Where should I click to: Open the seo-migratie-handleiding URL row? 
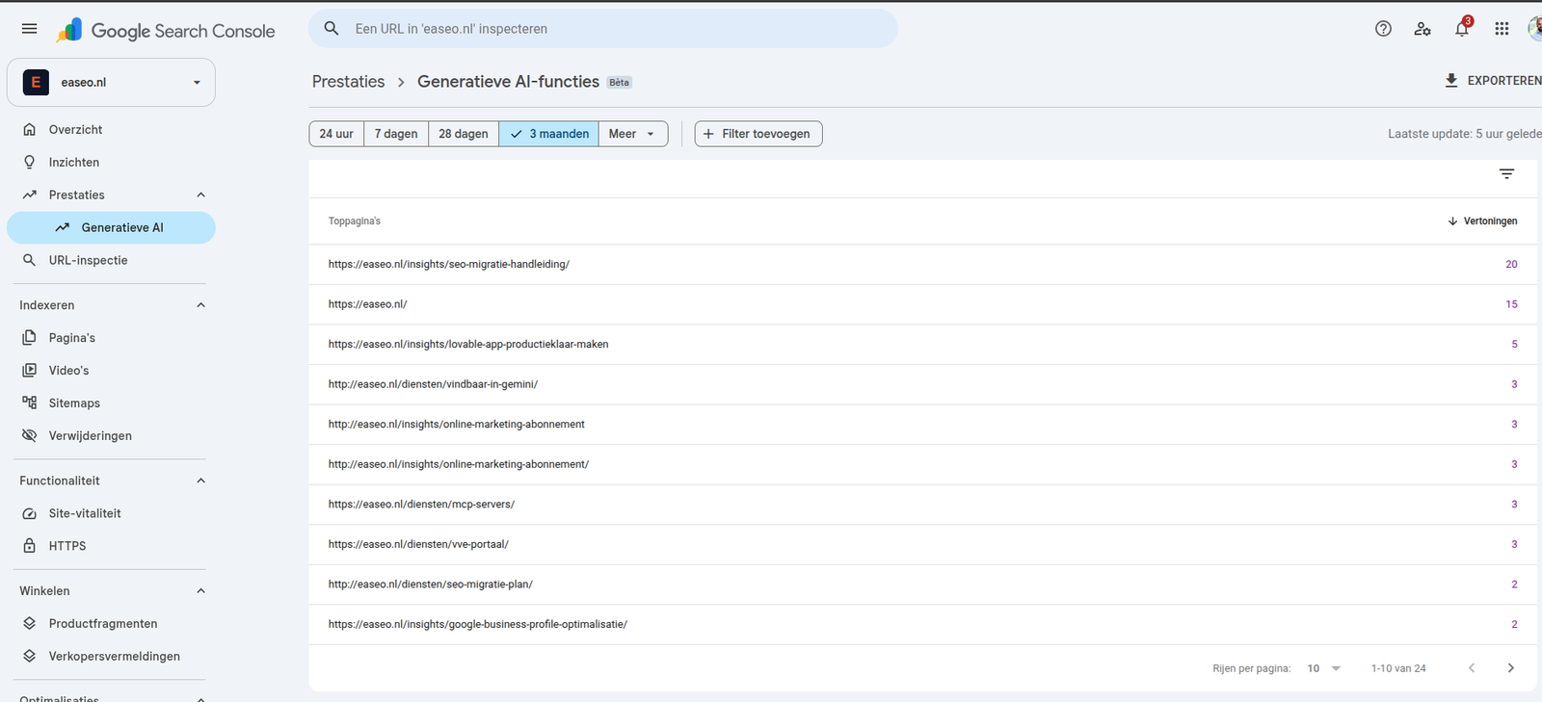pos(924,264)
